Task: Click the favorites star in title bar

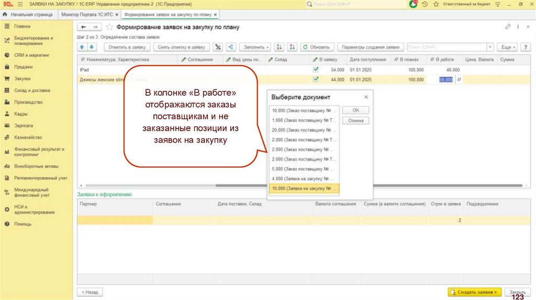Action: pyautogui.click(x=435, y=4)
